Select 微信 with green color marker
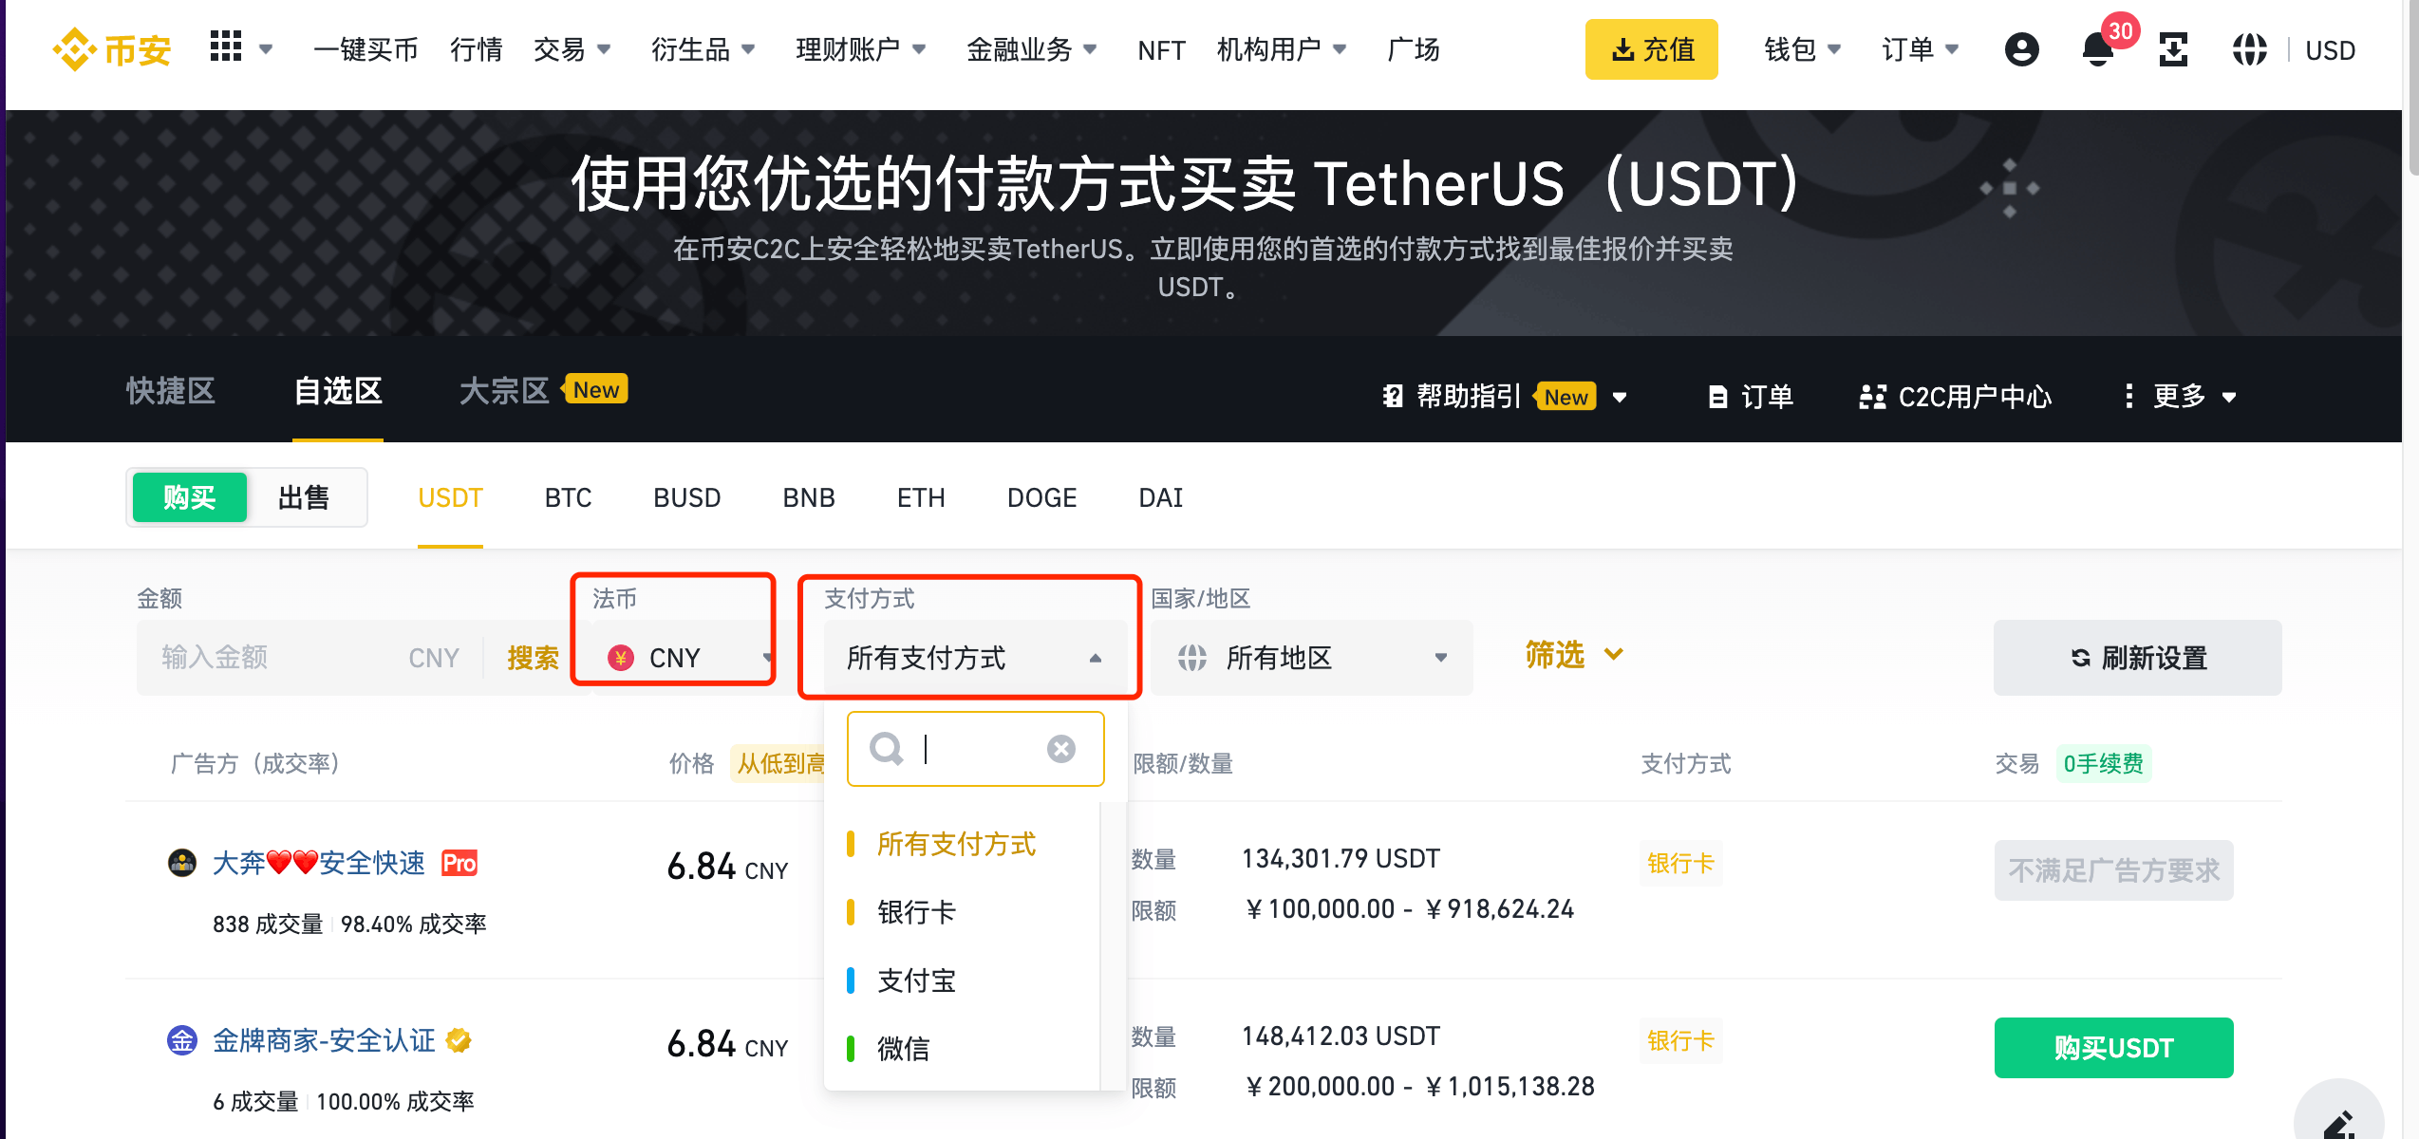The image size is (2419, 1139). click(902, 1049)
